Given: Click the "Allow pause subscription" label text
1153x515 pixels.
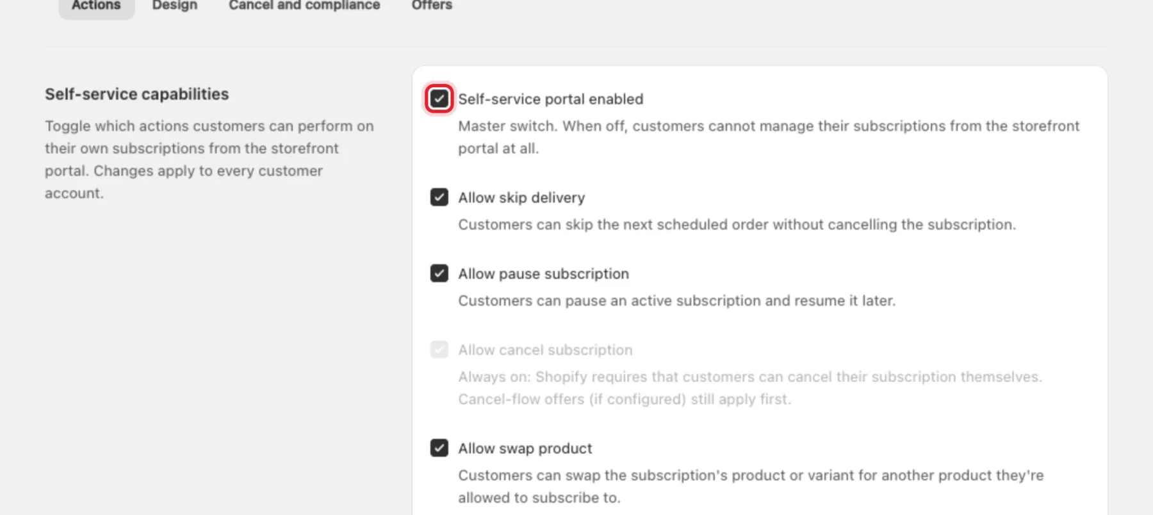Looking at the screenshot, I should (543, 274).
